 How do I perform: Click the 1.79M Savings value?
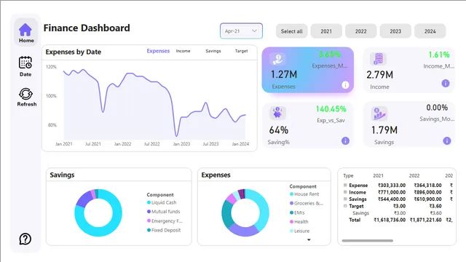[x=384, y=130]
